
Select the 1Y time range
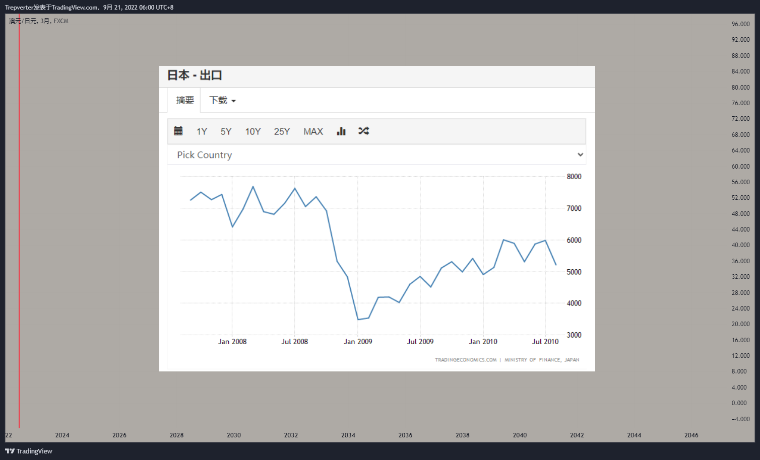202,131
